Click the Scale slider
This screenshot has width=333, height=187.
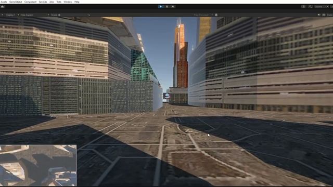coord(73,15)
